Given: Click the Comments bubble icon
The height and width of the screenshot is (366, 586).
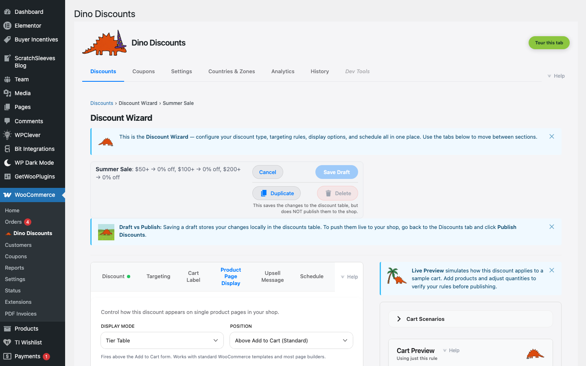Looking at the screenshot, I should (x=7, y=121).
